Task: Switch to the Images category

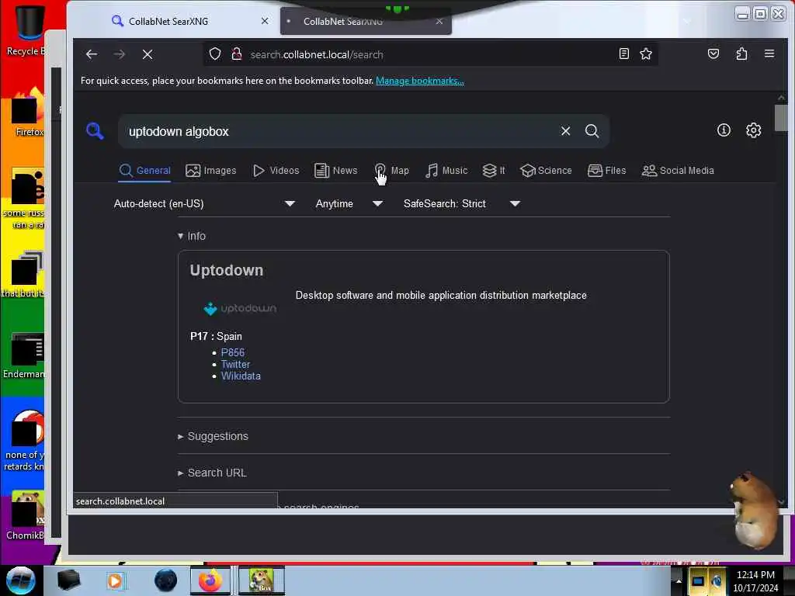Action: pyautogui.click(x=211, y=170)
